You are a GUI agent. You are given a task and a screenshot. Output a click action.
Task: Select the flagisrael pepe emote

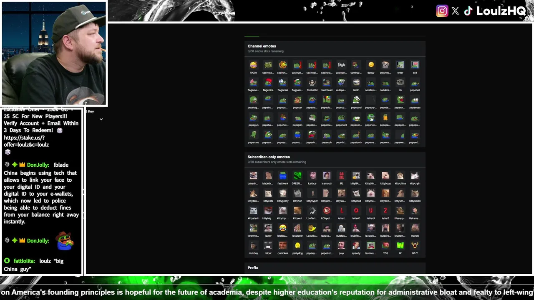click(x=282, y=82)
